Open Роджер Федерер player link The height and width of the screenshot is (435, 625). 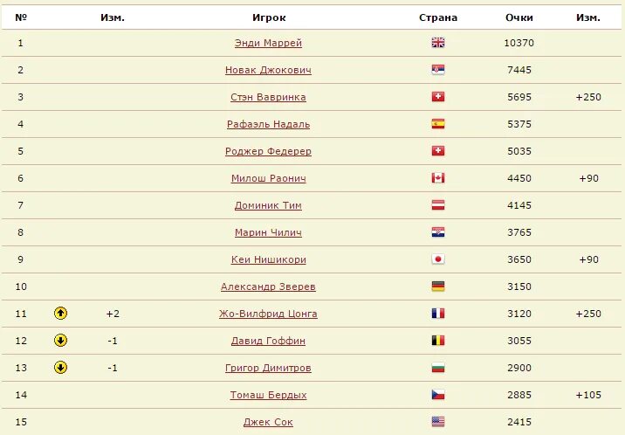pyautogui.click(x=268, y=151)
